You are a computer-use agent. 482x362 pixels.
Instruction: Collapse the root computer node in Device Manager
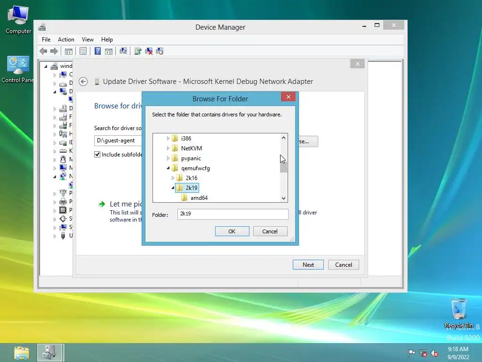pos(46,66)
